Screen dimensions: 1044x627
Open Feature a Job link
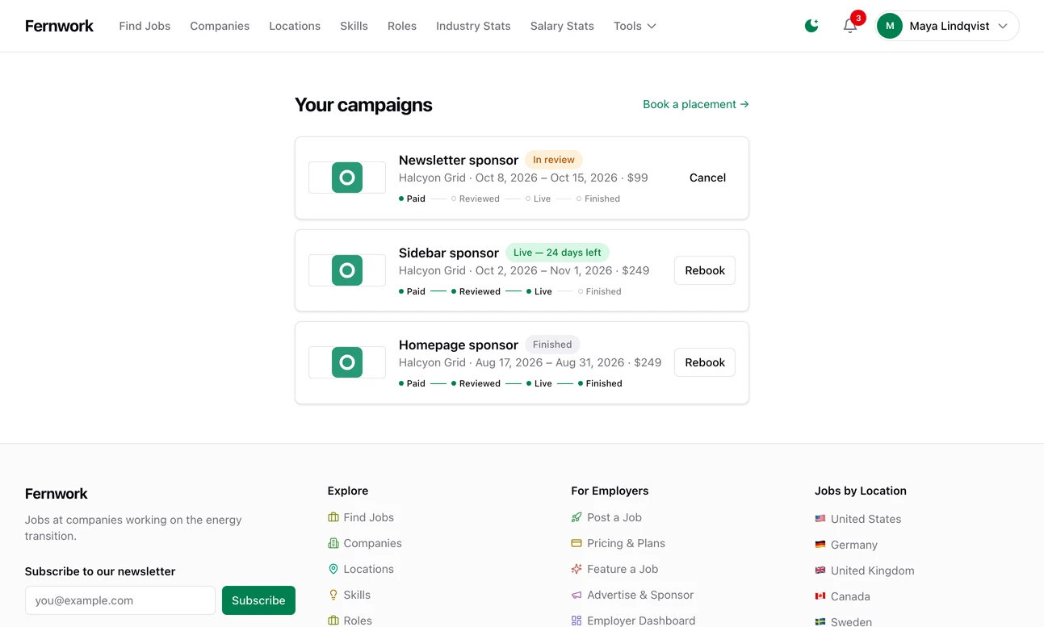pyautogui.click(x=623, y=569)
